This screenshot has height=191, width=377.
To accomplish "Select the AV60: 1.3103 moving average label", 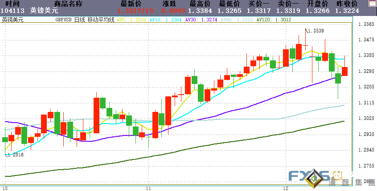I will click(237, 20).
